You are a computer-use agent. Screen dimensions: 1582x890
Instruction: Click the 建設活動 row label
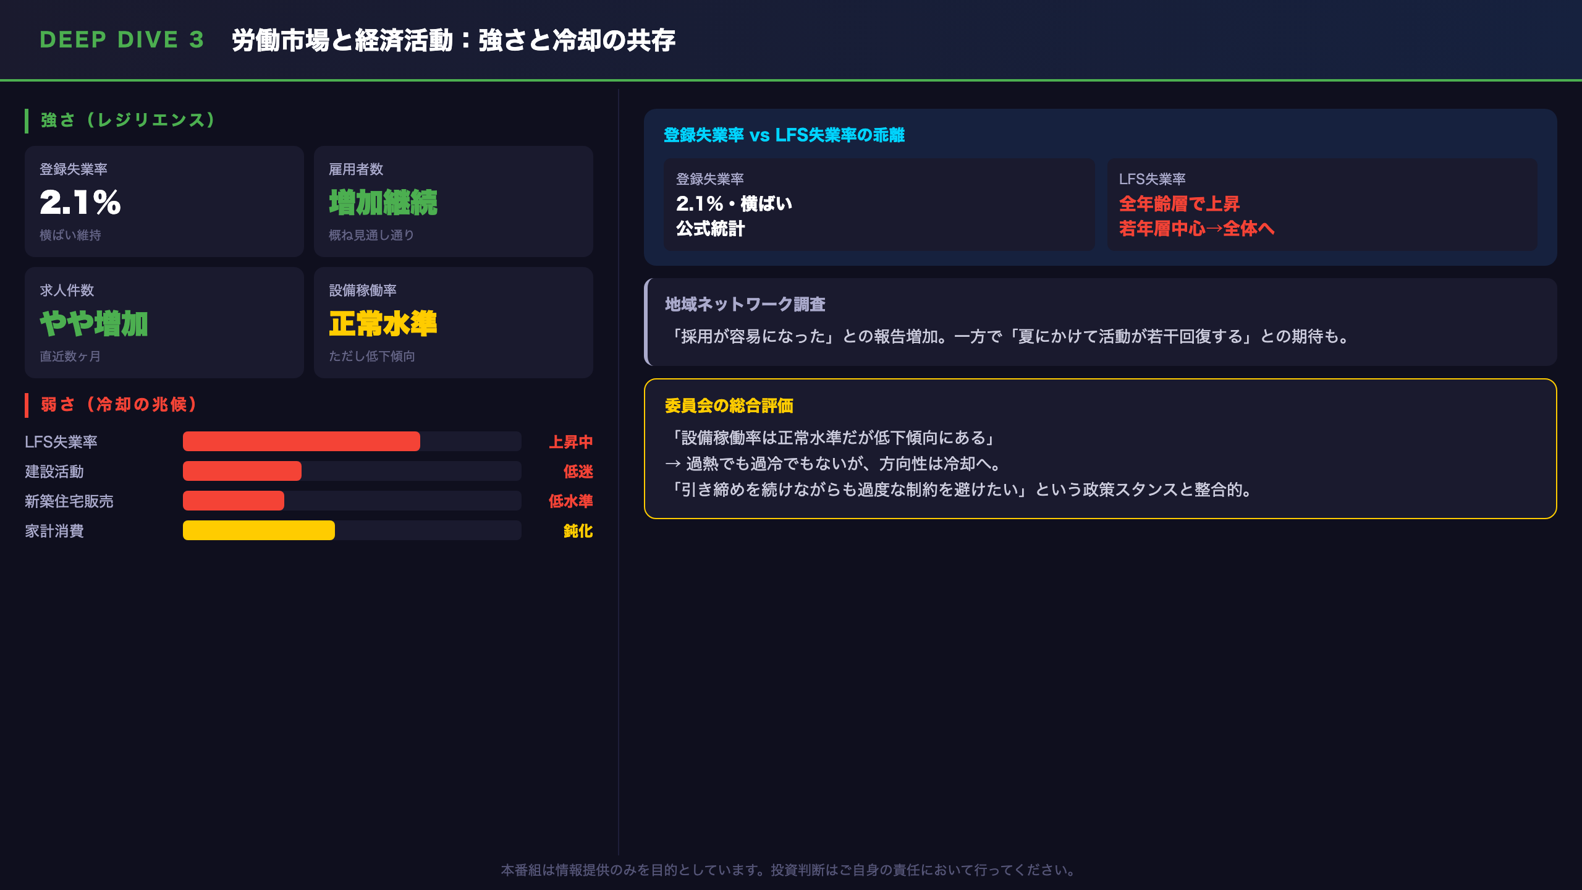54,472
